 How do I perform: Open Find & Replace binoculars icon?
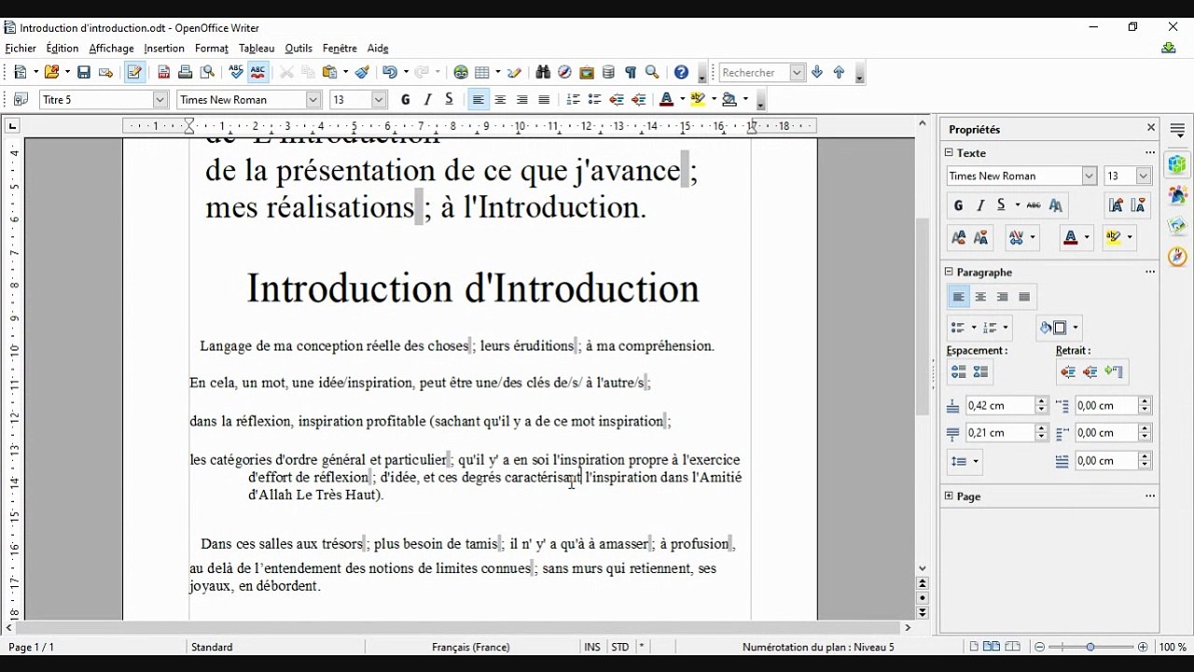tap(543, 72)
